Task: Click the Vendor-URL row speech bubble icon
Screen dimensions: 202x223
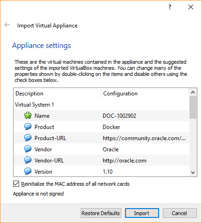Action: 28,160
